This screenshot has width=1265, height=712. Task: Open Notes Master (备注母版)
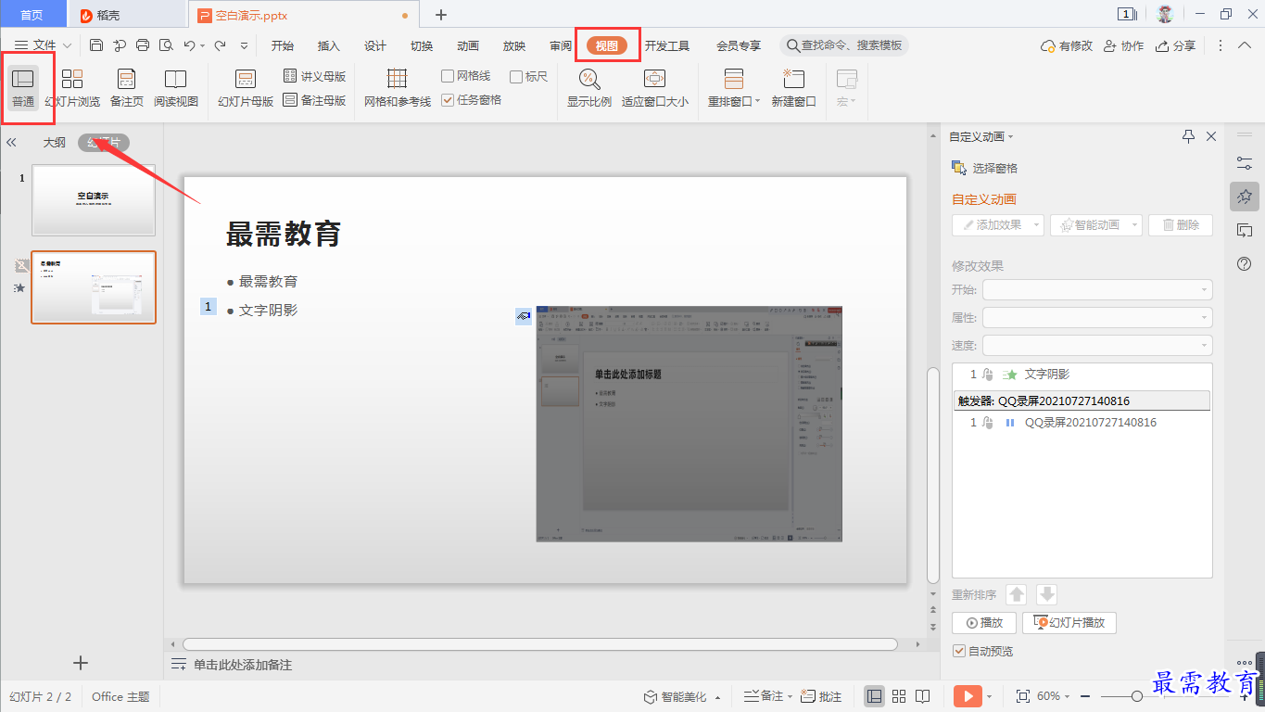pyautogui.click(x=315, y=100)
